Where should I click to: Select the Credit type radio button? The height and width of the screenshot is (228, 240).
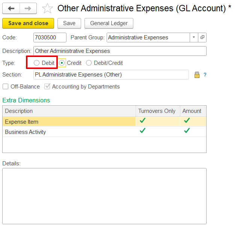pyautogui.click(x=62, y=63)
